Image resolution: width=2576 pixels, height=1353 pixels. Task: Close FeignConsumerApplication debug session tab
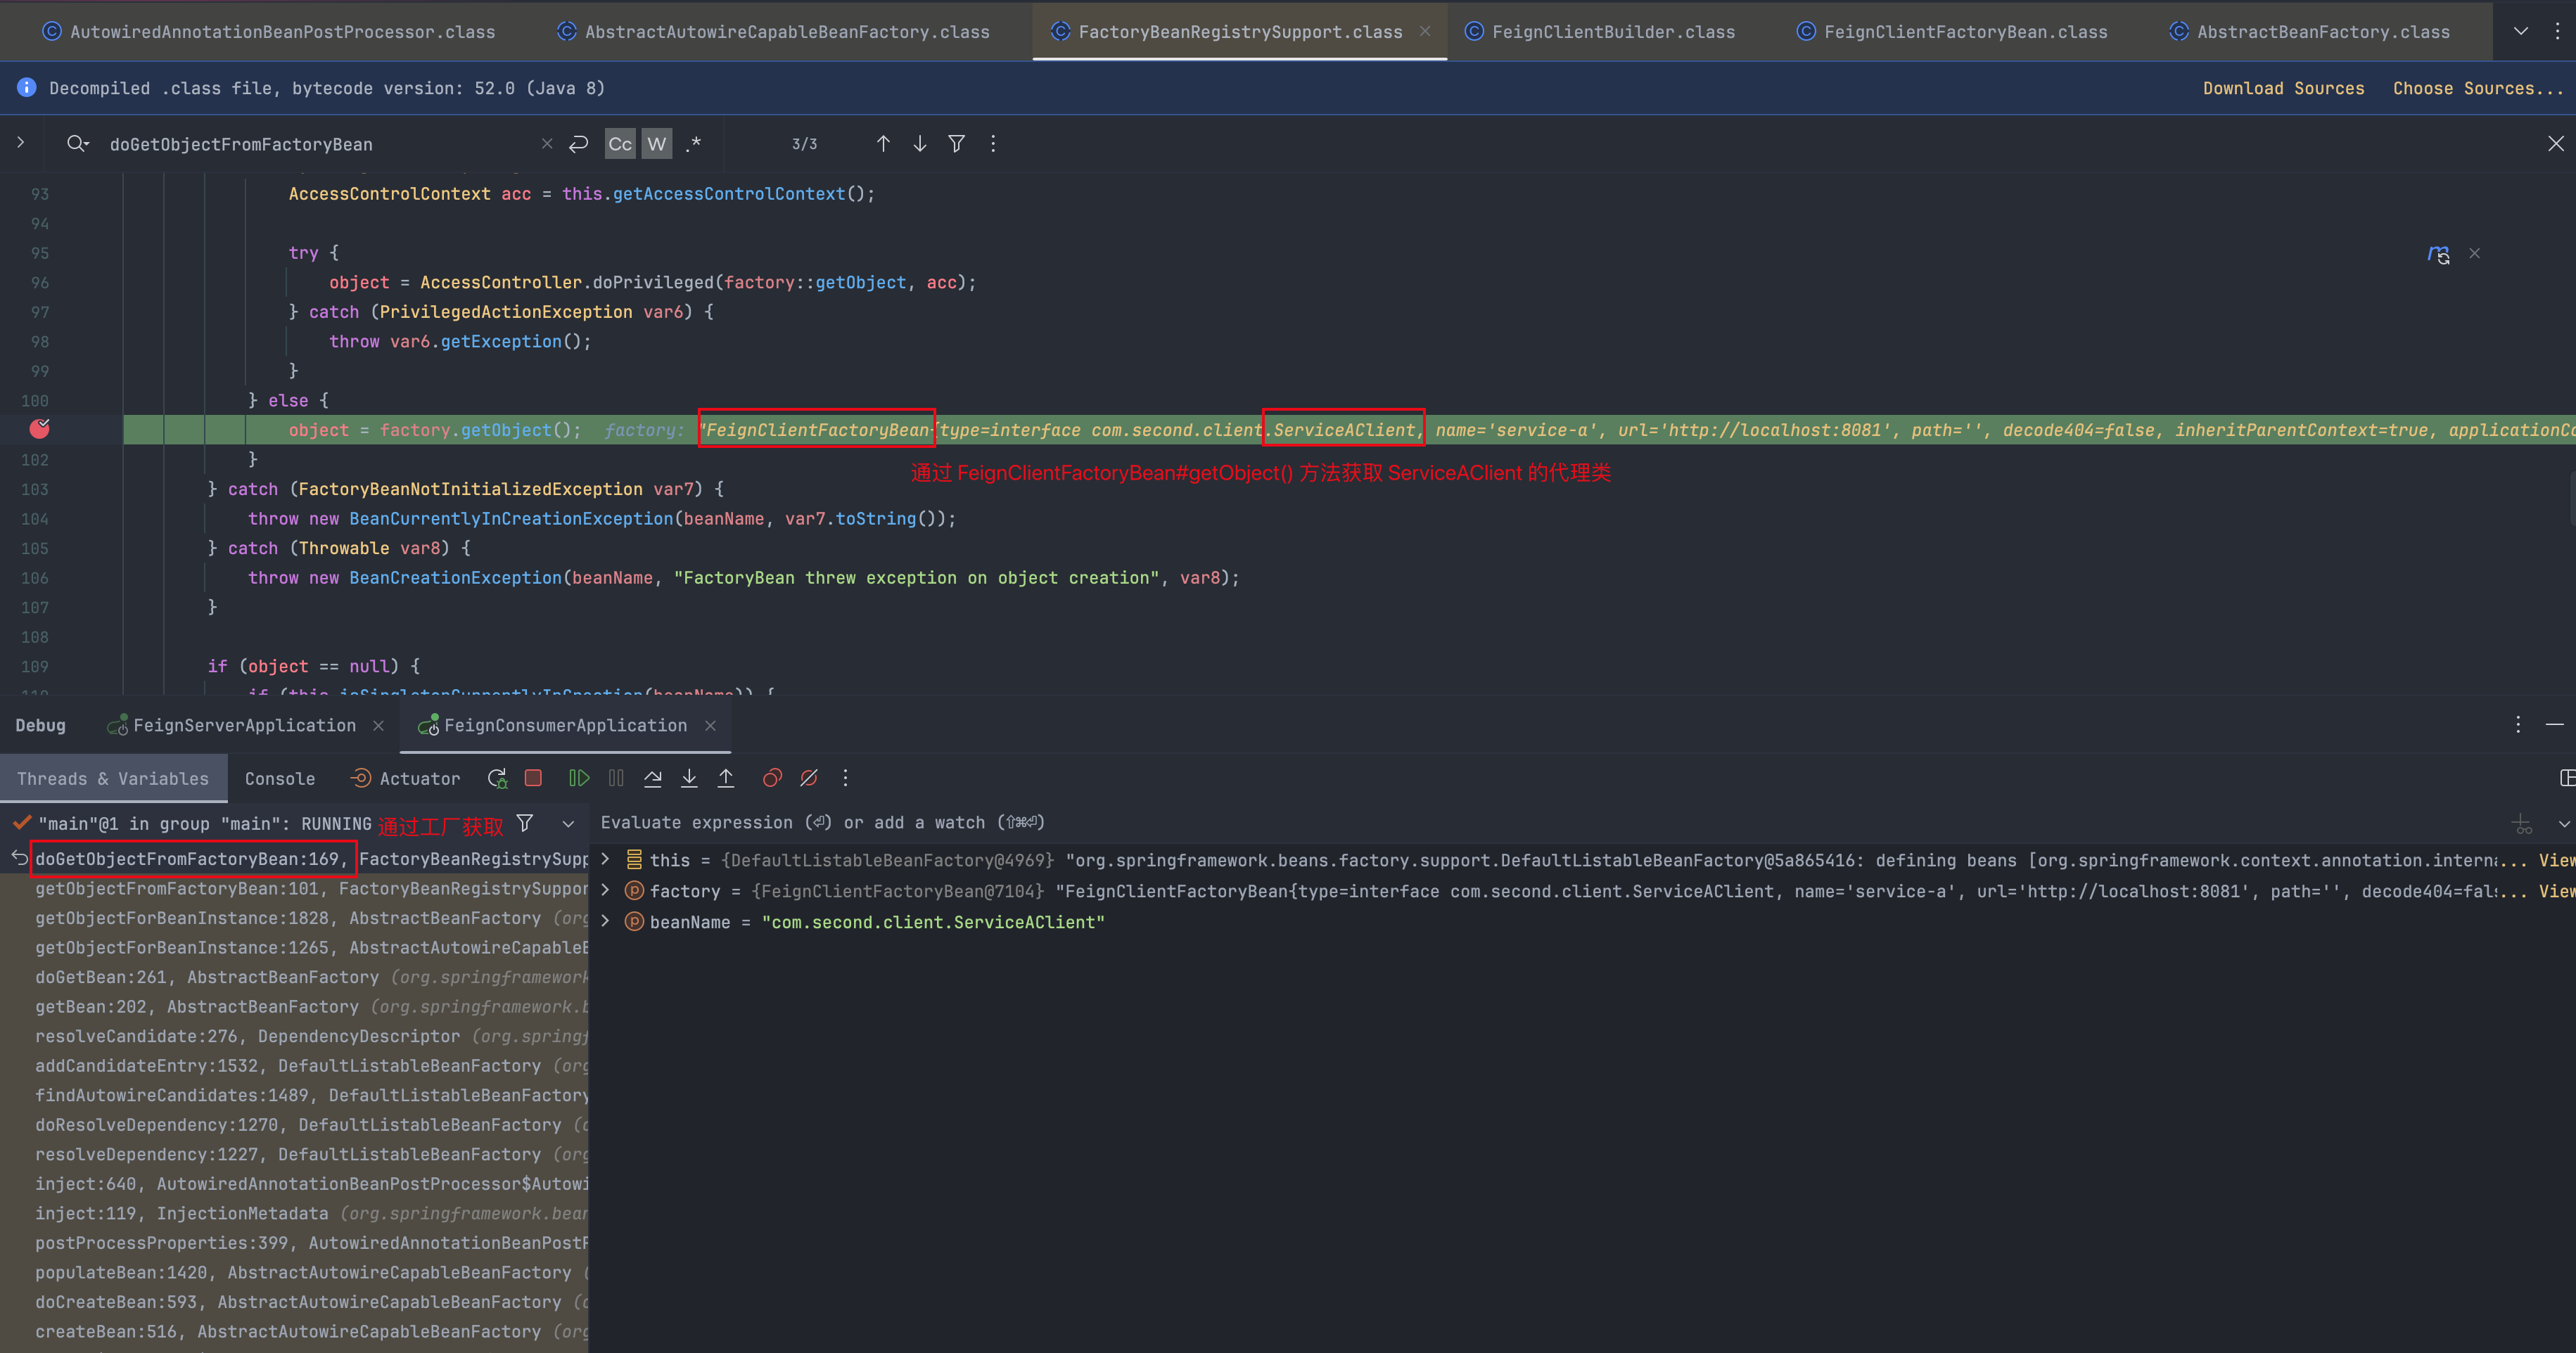click(x=710, y=726)
